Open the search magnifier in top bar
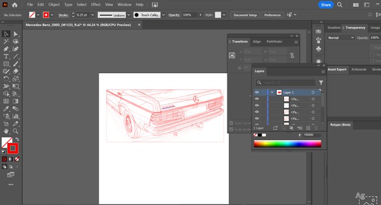 pos(340,4)
